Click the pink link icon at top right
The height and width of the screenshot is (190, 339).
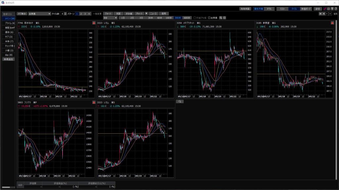(x=325, y=9)
